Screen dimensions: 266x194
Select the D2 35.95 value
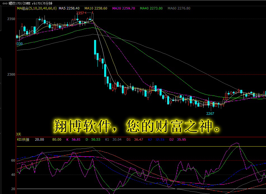178,140
